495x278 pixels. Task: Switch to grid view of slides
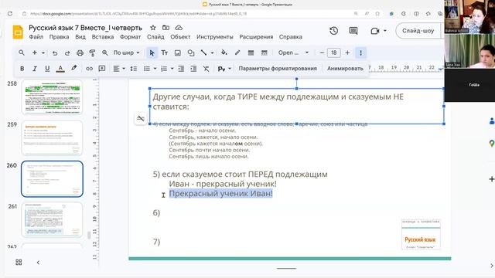point(19,263)
